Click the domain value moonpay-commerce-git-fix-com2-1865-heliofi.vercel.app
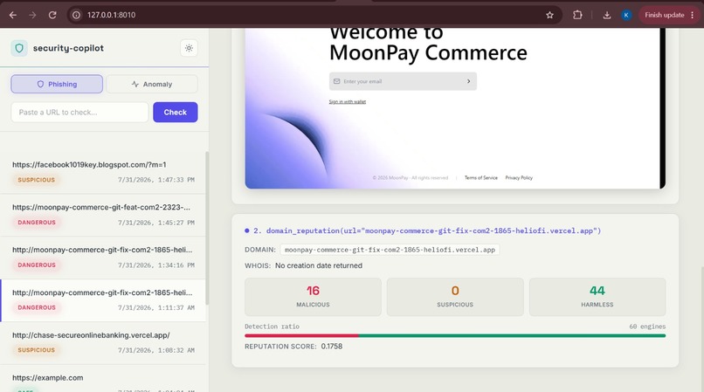This screenshot has height=392, width=704. click(x=390, y=250)
